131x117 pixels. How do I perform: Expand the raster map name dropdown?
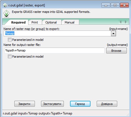pos(113,33)
